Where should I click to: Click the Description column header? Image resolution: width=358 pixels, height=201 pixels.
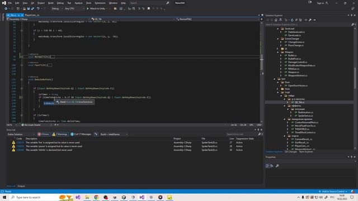[31, 138]
